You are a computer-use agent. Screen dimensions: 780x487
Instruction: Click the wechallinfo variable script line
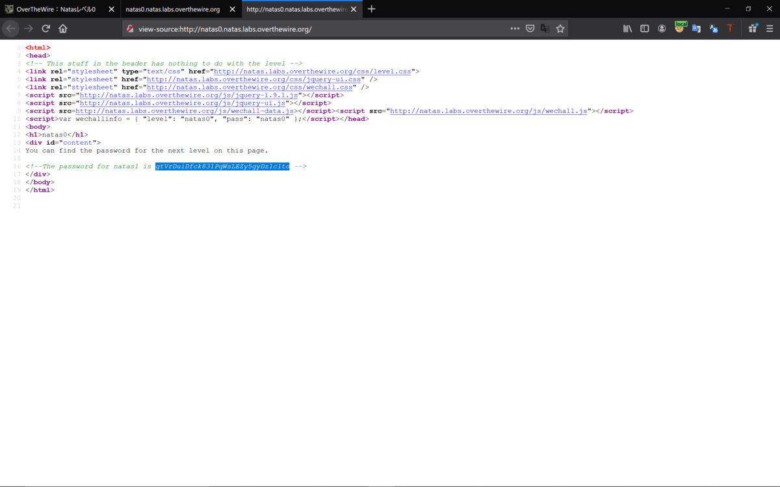(197, 119)
